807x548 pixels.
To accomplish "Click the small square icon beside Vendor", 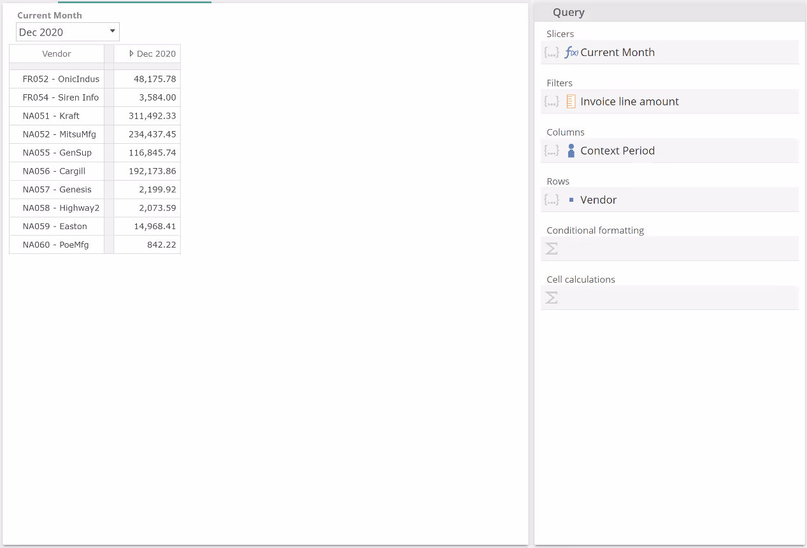I will (571, 200).
